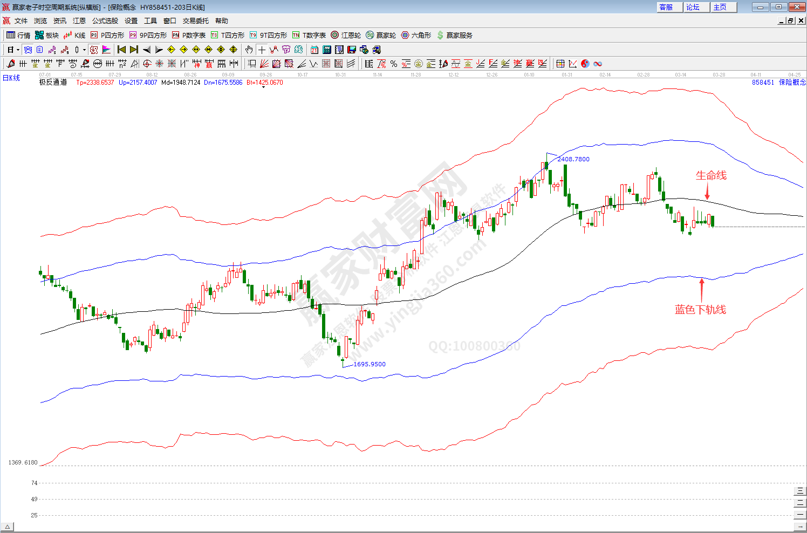Screen dimensions: 807x533
Task: Click the percent line tool icon
Action: coord(394,64)
